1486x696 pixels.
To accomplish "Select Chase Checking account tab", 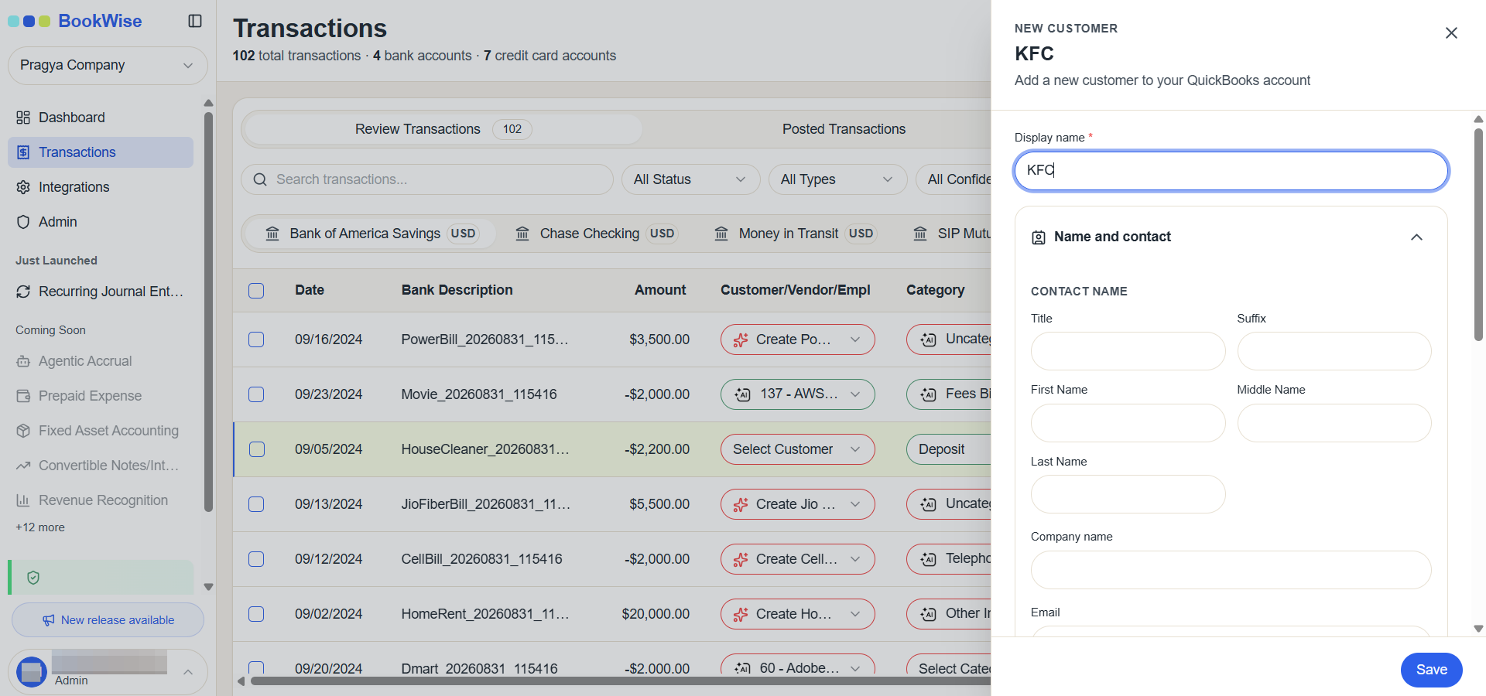I will [596, 234].
